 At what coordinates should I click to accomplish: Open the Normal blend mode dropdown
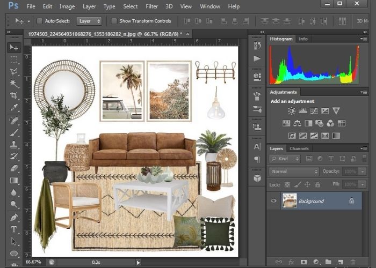coord(294,172)
